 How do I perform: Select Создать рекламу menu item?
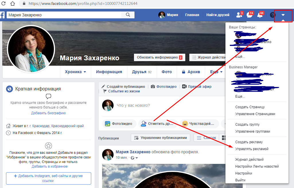249,142
